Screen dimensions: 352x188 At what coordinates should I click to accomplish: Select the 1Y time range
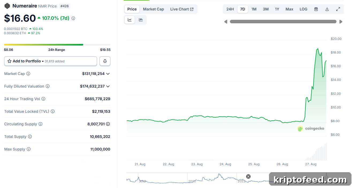click(277, 9)
